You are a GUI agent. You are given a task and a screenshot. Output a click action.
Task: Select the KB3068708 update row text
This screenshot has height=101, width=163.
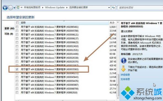[50, 89]
